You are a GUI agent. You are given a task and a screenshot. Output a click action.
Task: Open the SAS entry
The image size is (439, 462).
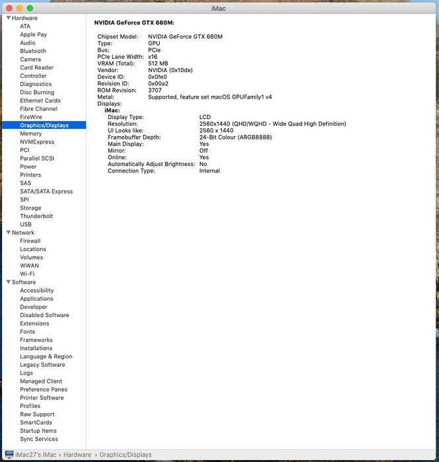coord(25,183)
